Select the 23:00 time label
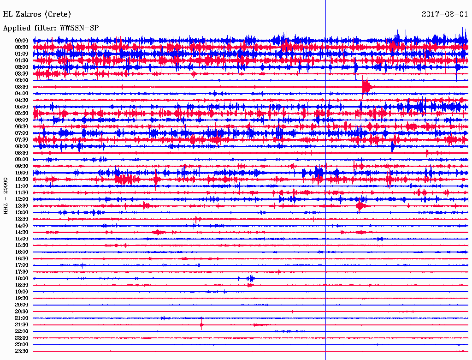 click(x=22, y=344)
